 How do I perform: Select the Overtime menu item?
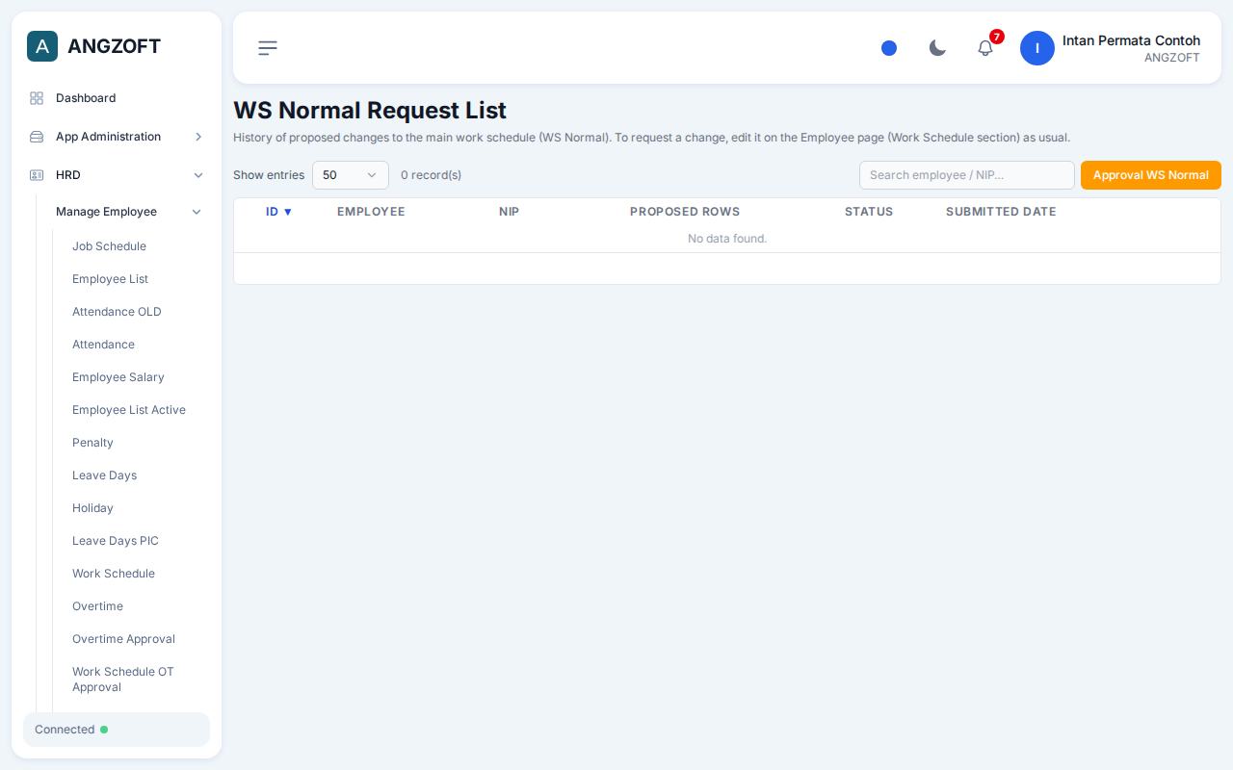97,606
